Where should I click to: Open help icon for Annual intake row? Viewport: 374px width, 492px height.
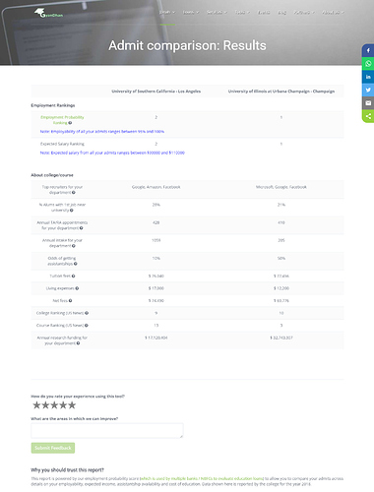click(74, 246)
